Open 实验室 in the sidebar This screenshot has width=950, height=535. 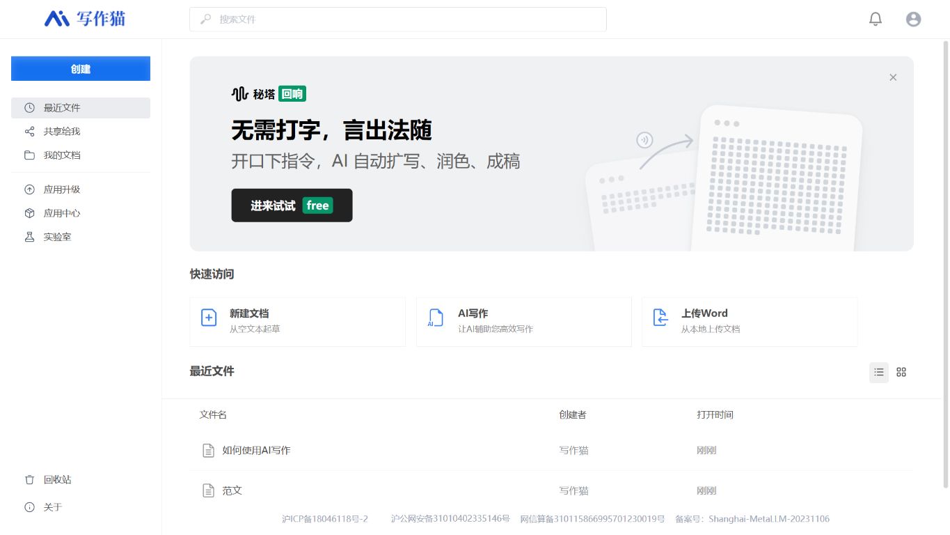point(81,237)
